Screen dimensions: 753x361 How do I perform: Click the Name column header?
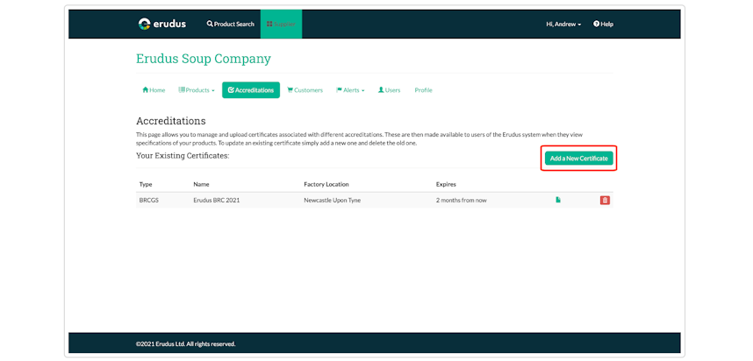(x=201, y=184)
